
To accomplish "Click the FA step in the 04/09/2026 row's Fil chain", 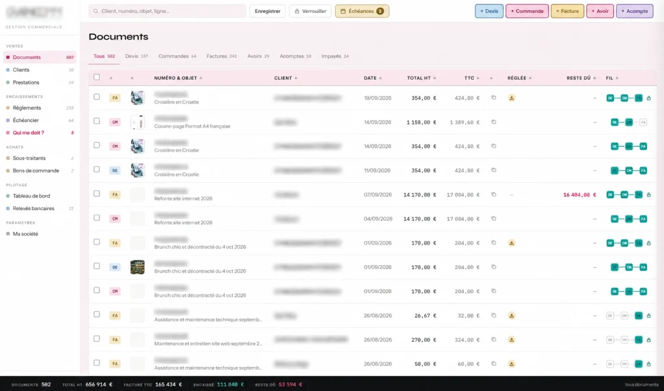I will click(643, 219).
